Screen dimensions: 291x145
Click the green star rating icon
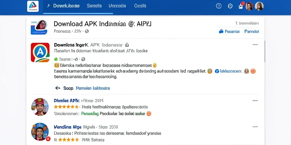point(56,59)
